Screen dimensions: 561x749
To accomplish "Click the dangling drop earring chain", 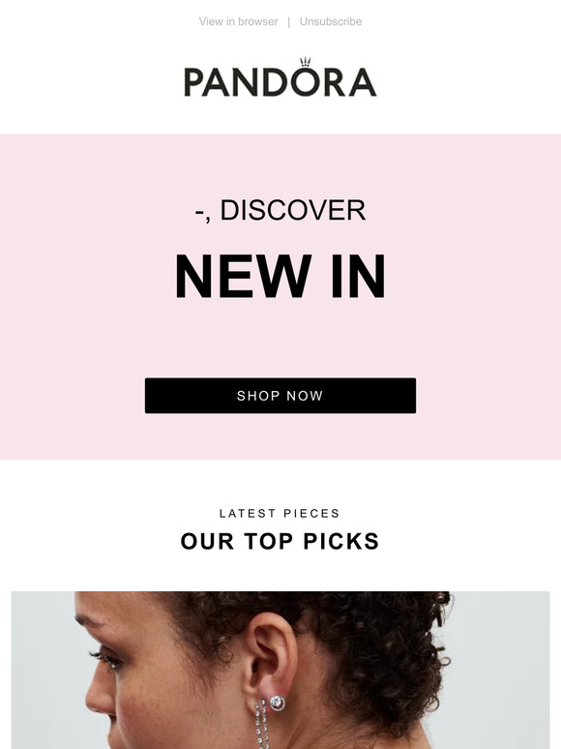I will click(x=262, y=724).
